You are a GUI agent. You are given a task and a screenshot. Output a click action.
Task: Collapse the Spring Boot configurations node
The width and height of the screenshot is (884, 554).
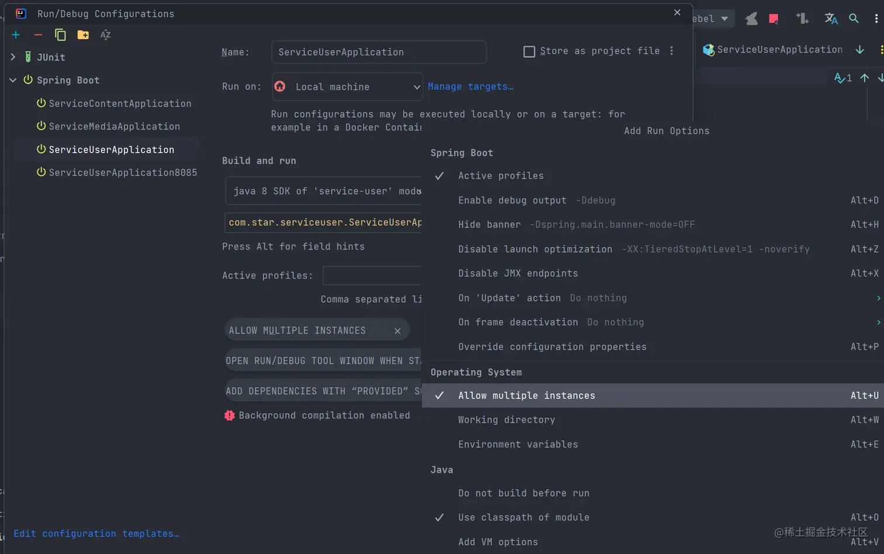tap(13, 80)
